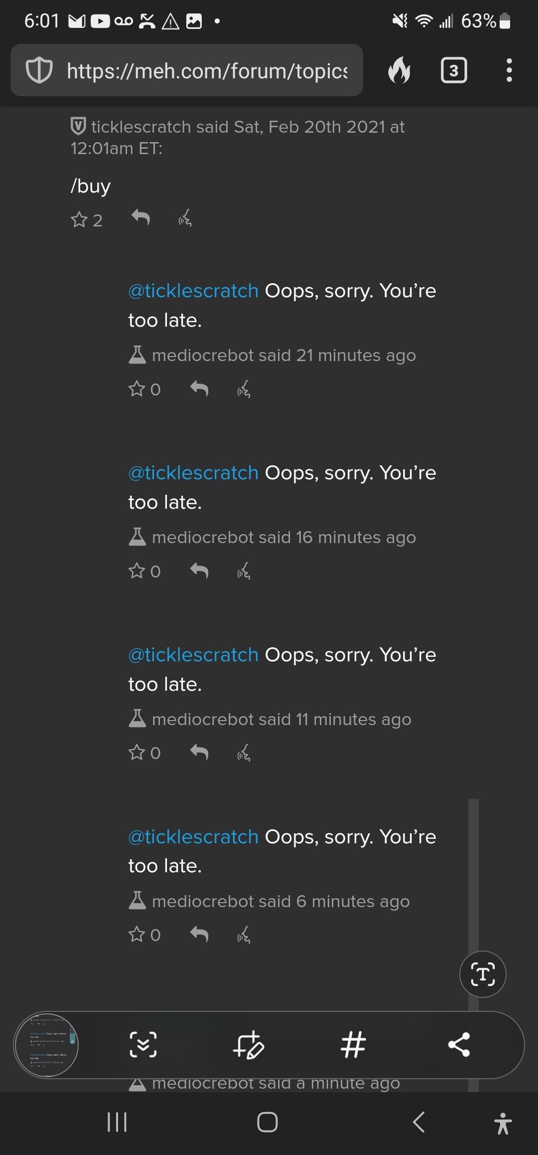Screen dimensions: 538x1155
Task: Open @ticklescratch mention in first reply
Action: [x=193, y=291]
